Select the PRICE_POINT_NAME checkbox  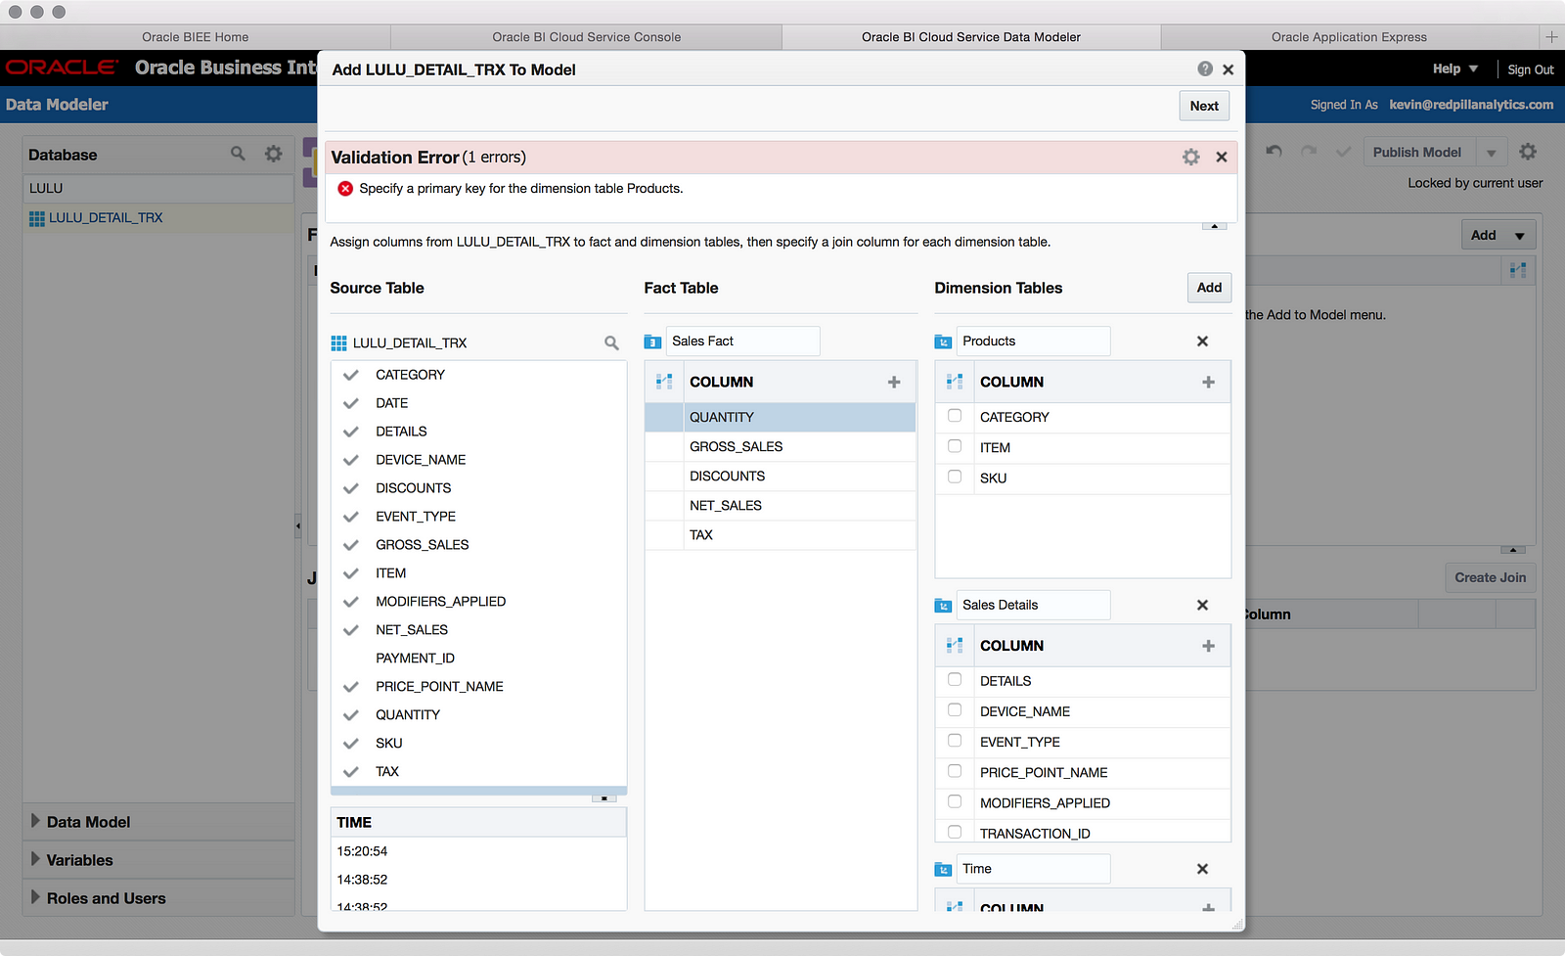click(955, 771)
